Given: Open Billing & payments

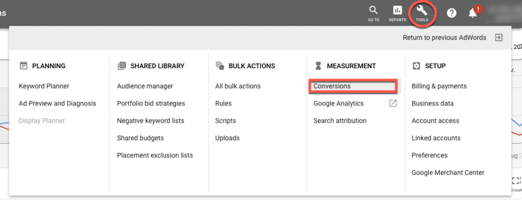Looking at the screenshot, I should coord(439,86).
